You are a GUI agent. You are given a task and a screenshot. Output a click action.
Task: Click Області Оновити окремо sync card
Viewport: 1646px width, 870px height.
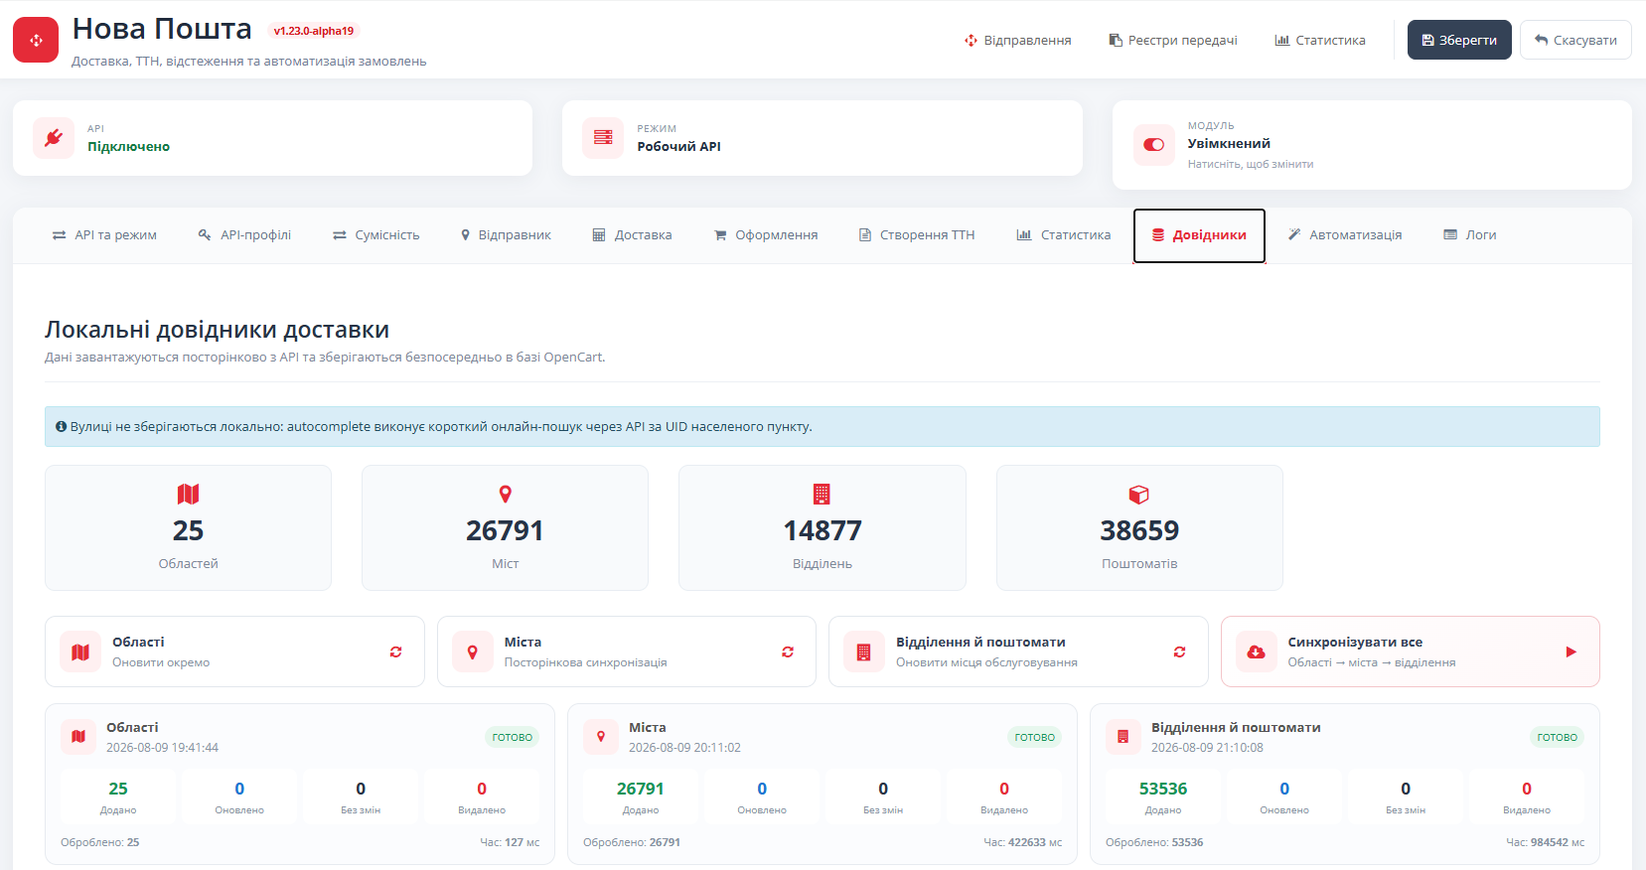(x=234, y=652)
